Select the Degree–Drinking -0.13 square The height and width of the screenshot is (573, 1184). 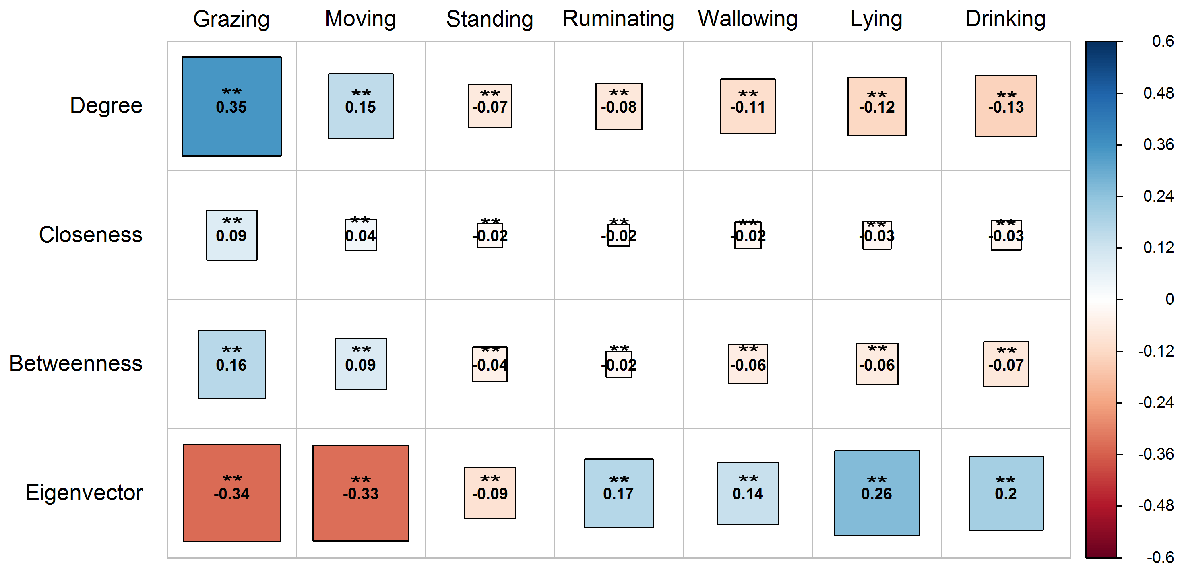click(x=1006, y=106)
